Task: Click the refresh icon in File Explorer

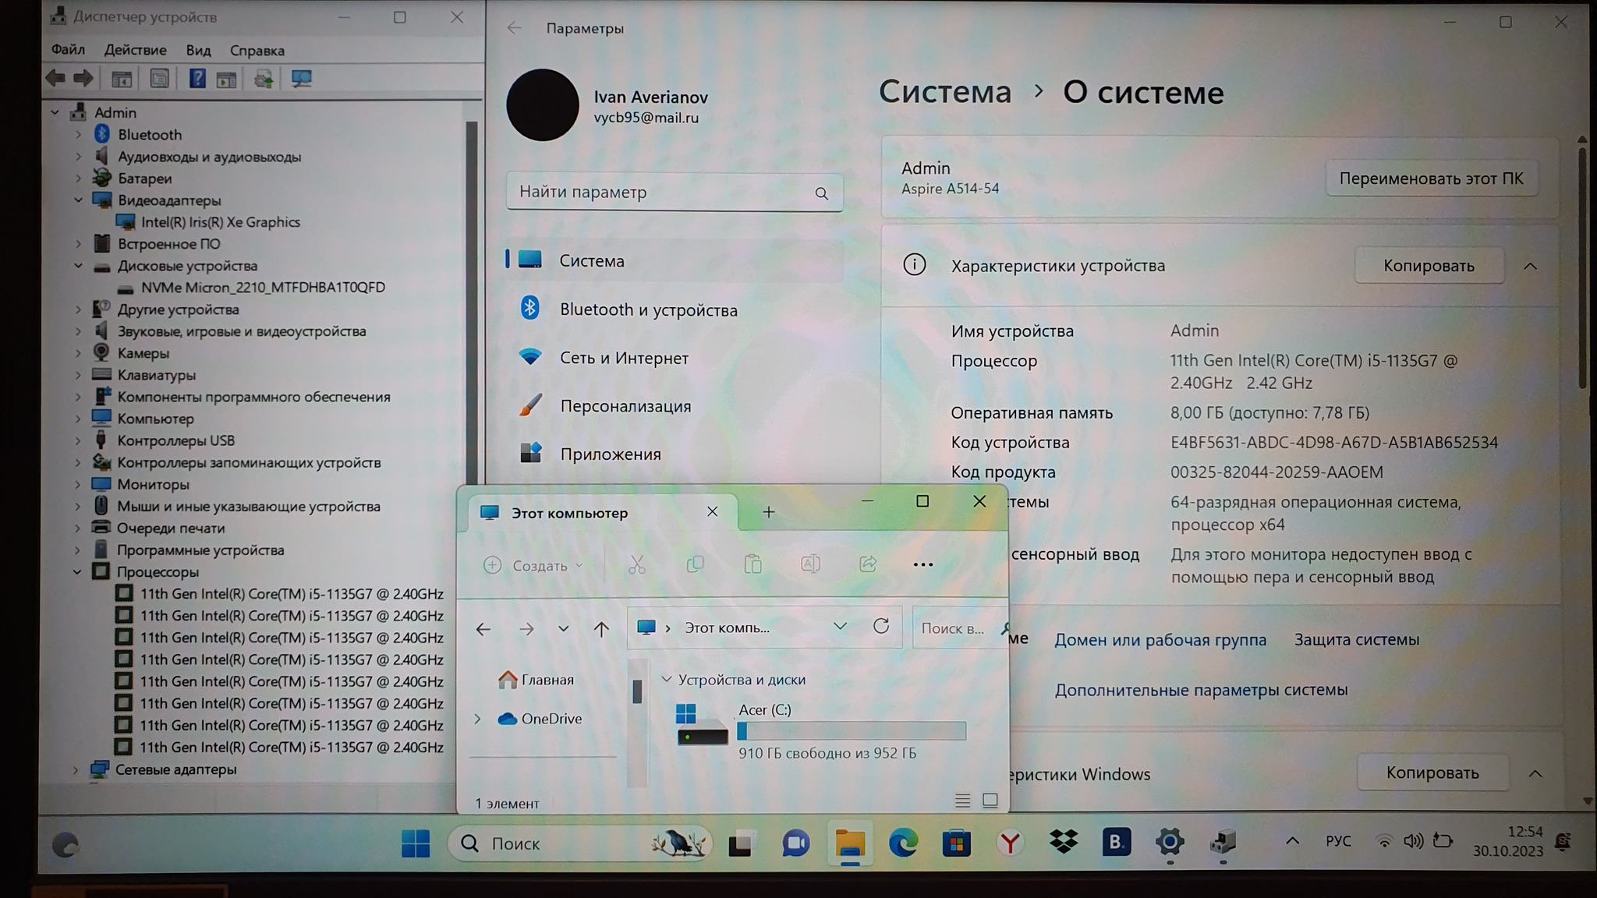Action: (x=881, y=627)
